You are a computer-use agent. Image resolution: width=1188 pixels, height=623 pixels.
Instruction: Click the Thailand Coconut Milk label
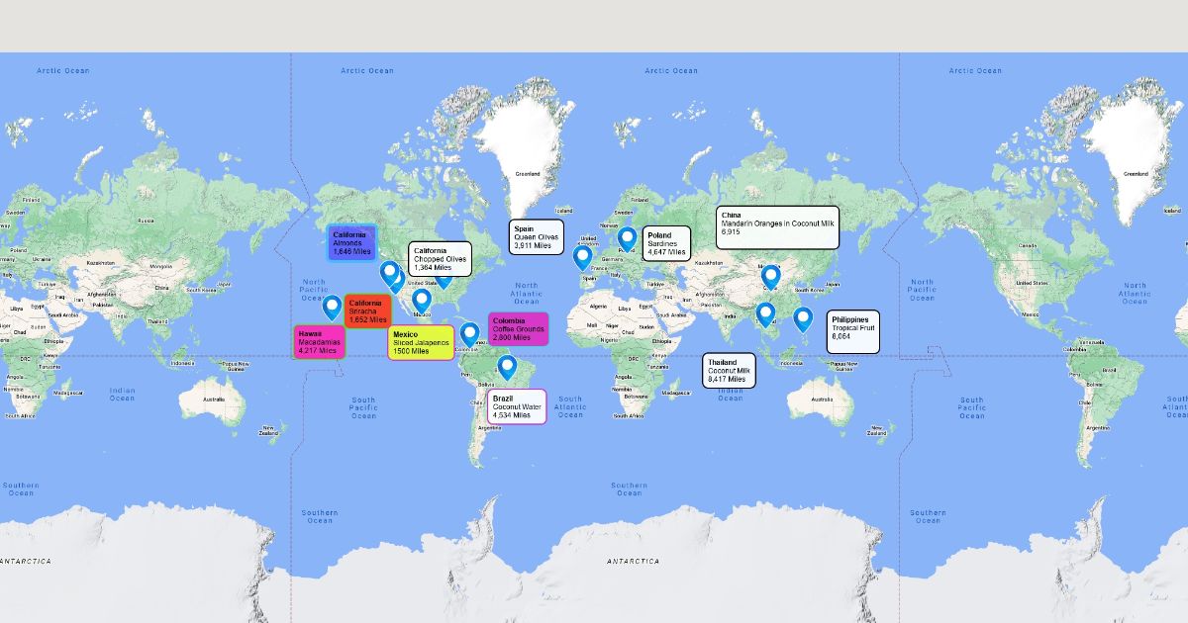(x=729, y=371)
